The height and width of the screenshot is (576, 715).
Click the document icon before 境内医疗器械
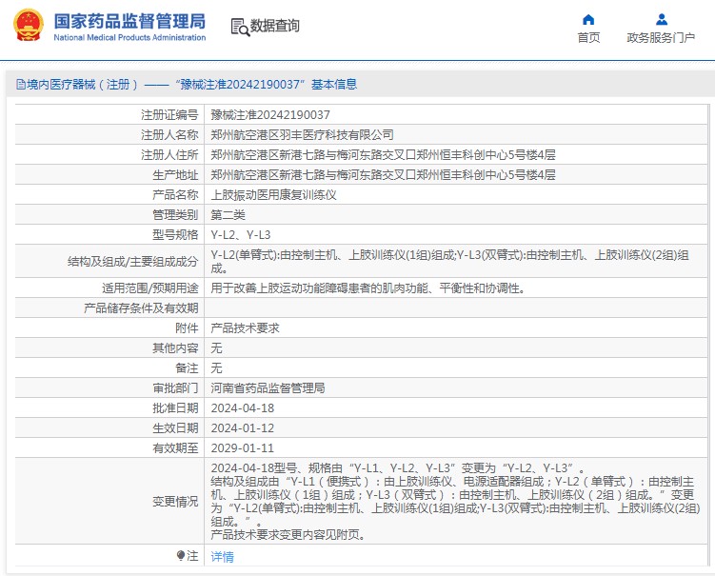point(21,85)
